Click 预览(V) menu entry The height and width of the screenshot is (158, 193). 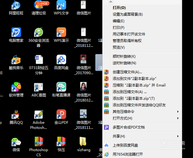click(x=142, y=48)
